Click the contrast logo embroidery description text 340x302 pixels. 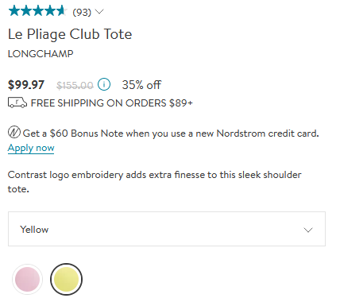155,182
